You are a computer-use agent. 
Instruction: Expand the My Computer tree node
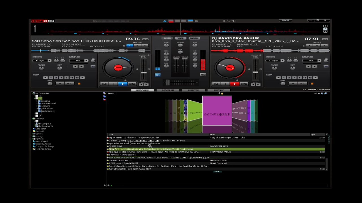(32, 93)
